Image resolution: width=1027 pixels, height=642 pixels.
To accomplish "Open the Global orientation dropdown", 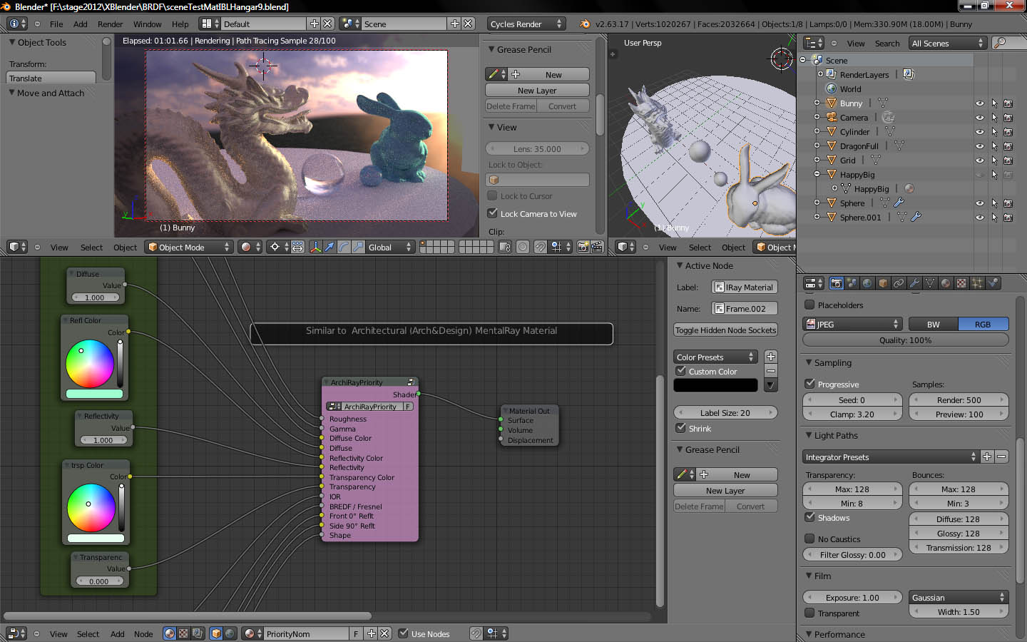I will [390, 247].
